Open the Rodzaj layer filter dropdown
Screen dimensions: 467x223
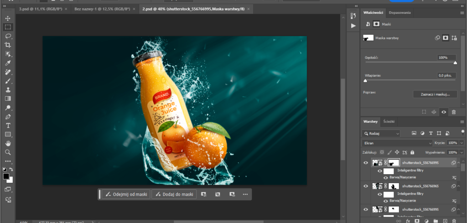[x=381, y=133]
